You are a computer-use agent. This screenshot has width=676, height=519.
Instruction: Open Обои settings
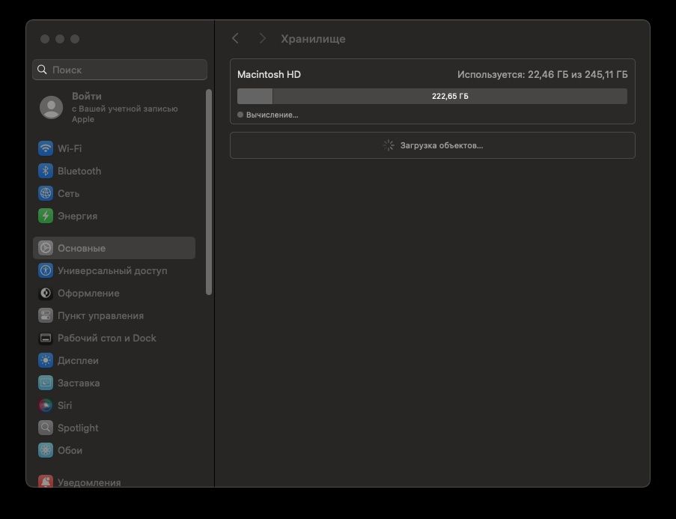point(114,450)
